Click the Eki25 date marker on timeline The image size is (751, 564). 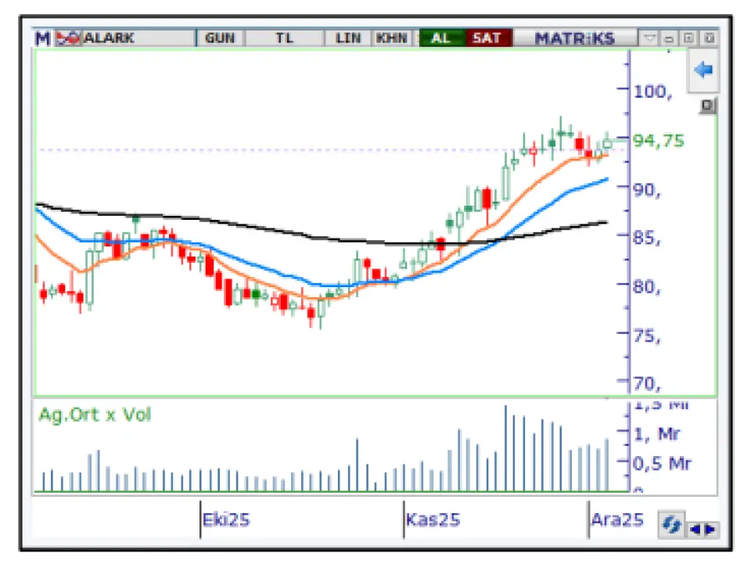click(x=227, y=519)
